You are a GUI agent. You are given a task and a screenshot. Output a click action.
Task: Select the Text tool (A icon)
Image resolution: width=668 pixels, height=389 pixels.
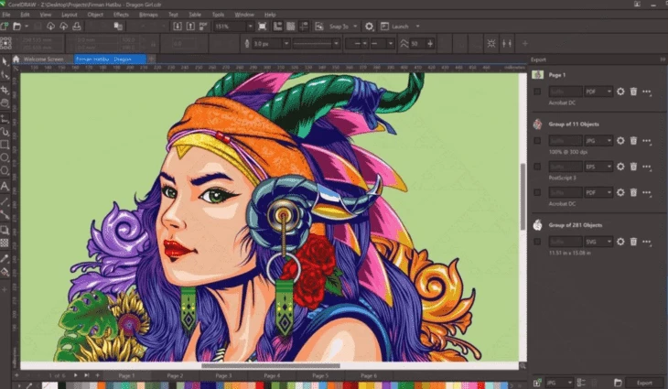(x=5, y=186)
